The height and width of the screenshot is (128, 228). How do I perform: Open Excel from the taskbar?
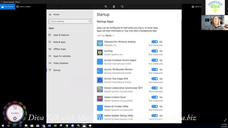pyautogui.click(x=55, y=126)
